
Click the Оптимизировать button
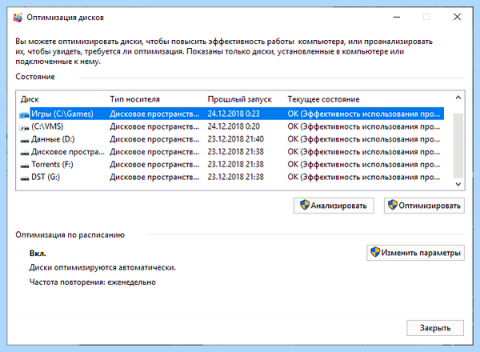point(424,206)
